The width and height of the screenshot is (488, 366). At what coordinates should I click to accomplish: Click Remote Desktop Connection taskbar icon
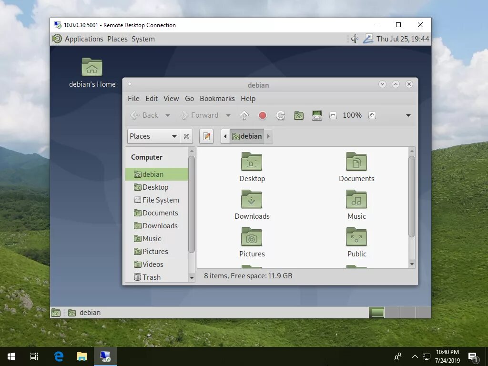[105, 356]
